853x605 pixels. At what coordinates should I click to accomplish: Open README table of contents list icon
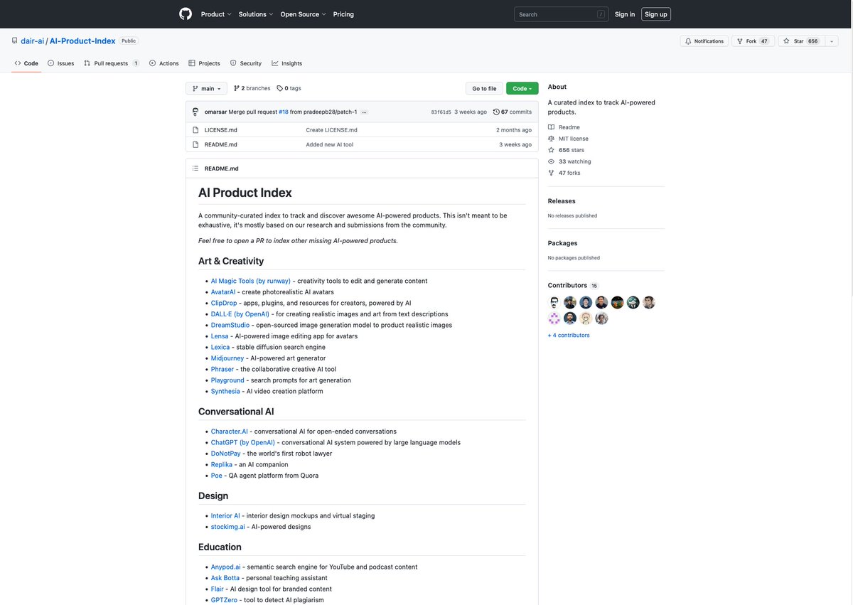coord(195,168)
